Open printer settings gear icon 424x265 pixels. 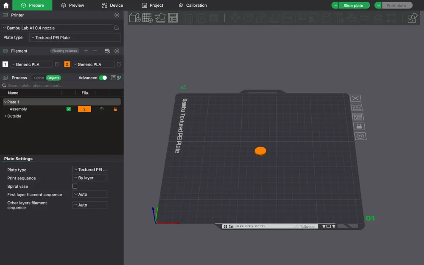pyautogui.click(x=117, y=15)
